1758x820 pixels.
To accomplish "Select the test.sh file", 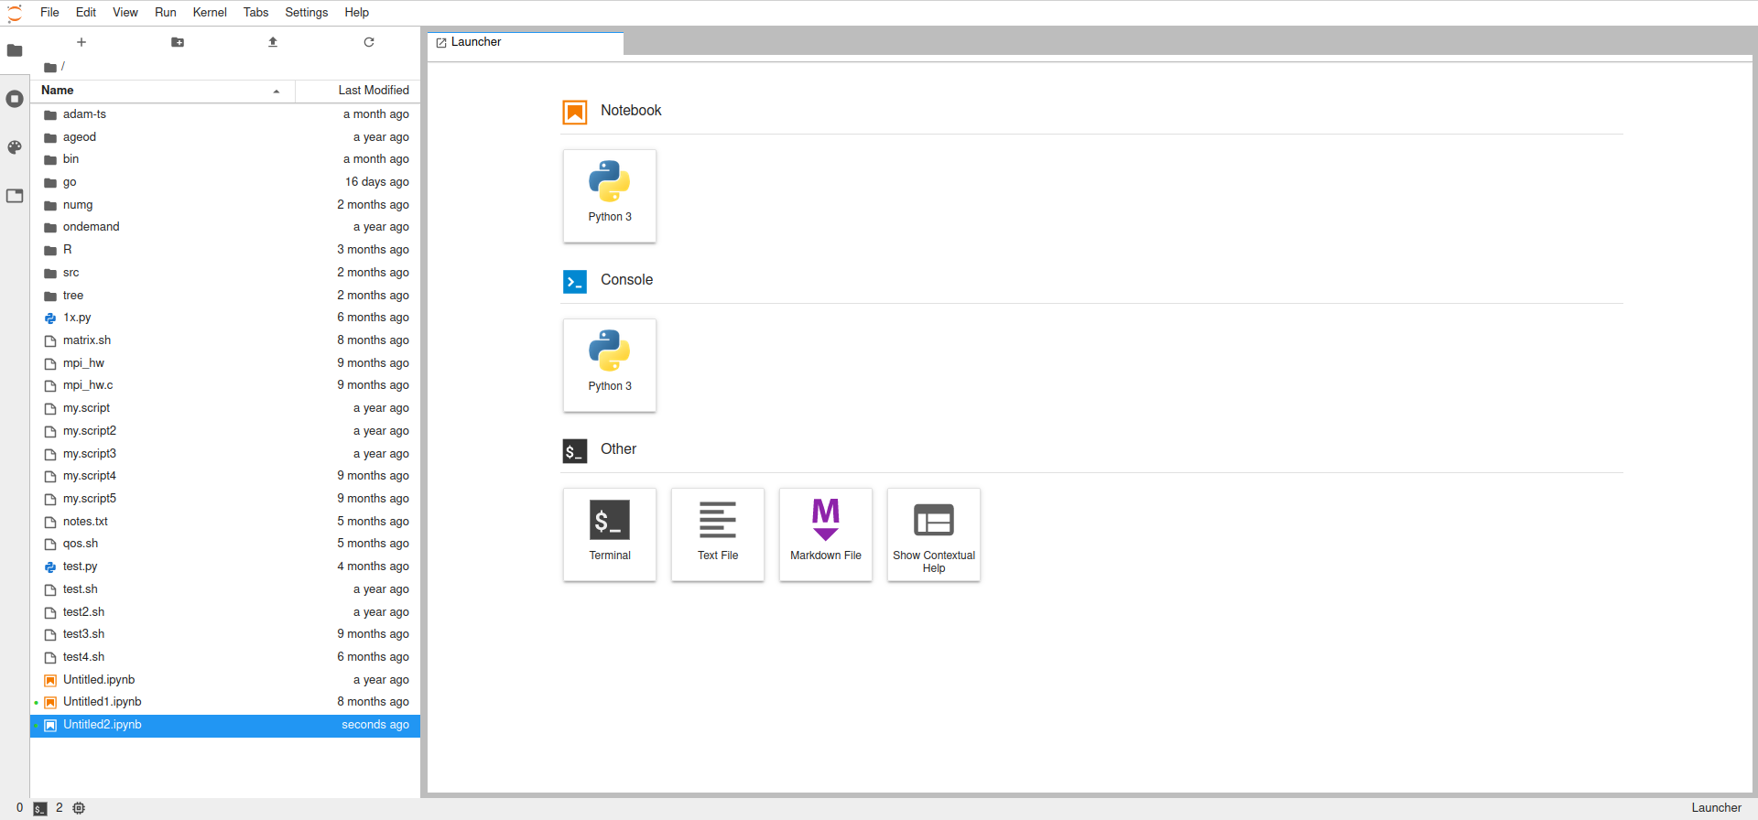I will pyautogui.click(x=225, y=589).
